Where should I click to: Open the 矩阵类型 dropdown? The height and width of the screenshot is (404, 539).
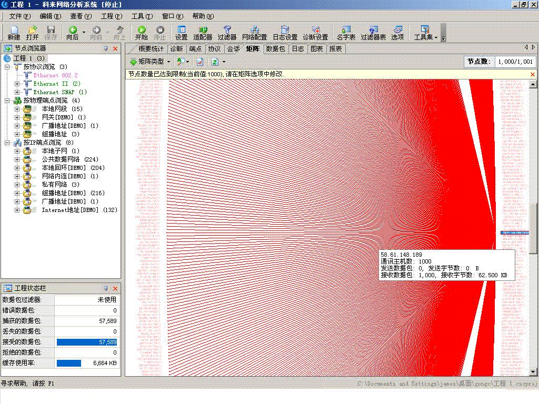click(150, 62)
